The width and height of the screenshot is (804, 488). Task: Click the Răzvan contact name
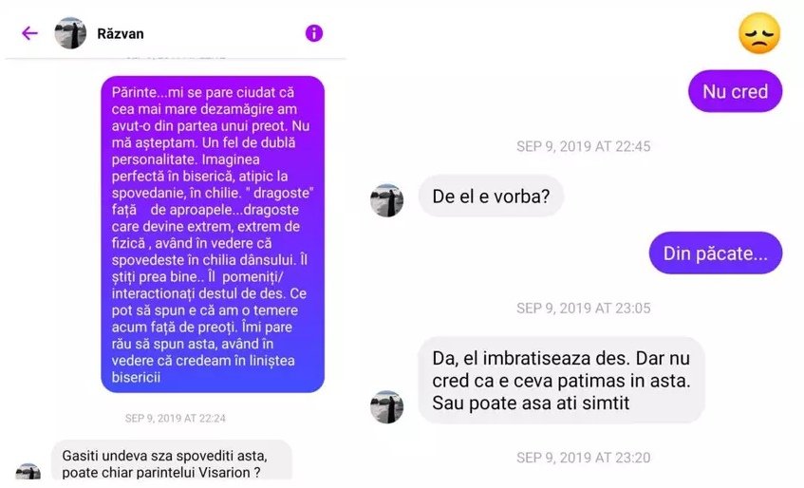[121, 34]
